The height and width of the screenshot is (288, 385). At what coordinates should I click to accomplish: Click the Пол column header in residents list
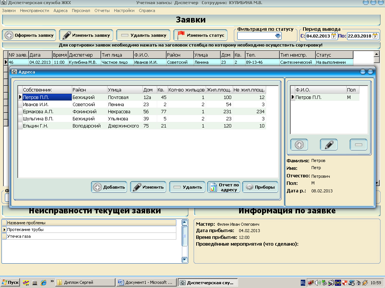point(353,90)
